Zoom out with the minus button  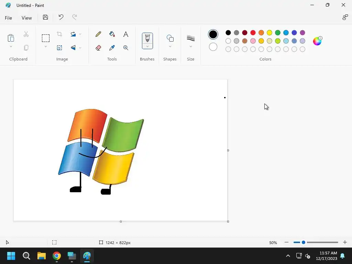tap(286, 242)
